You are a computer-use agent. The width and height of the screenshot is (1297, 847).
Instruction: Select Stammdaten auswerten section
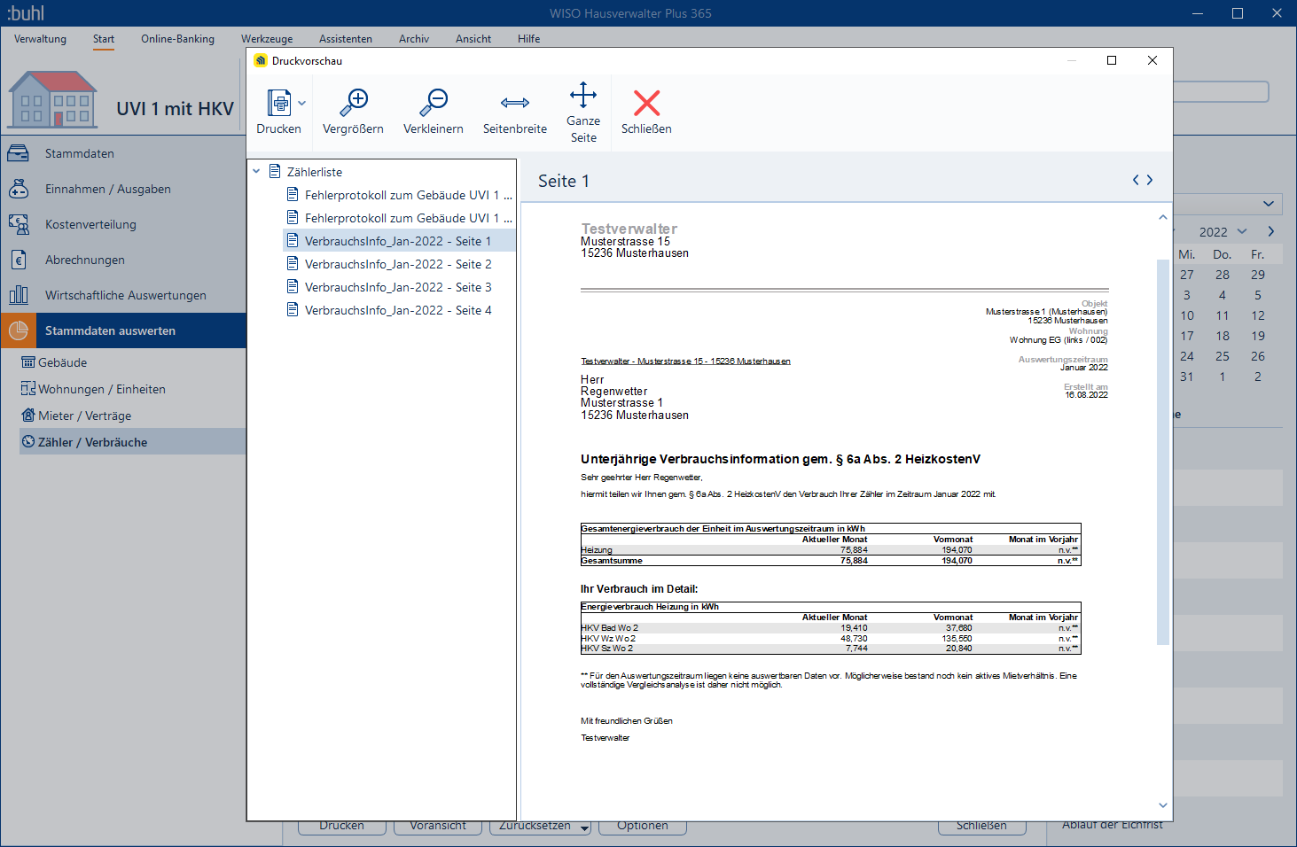pos(123,330)
